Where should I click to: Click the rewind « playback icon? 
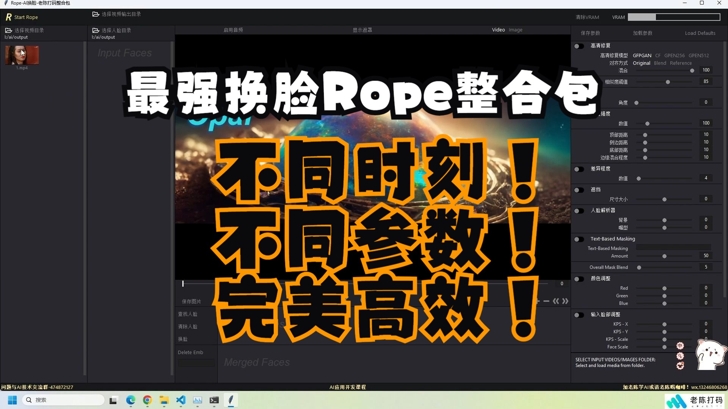[x=556, y=301]
